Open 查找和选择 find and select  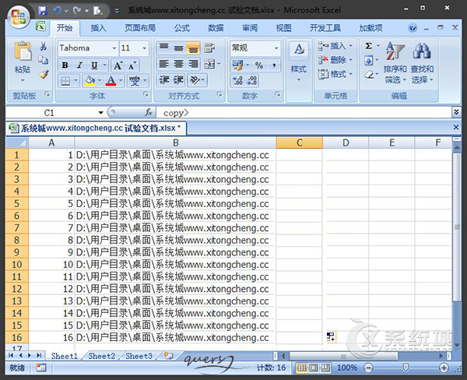pos(423,63)
